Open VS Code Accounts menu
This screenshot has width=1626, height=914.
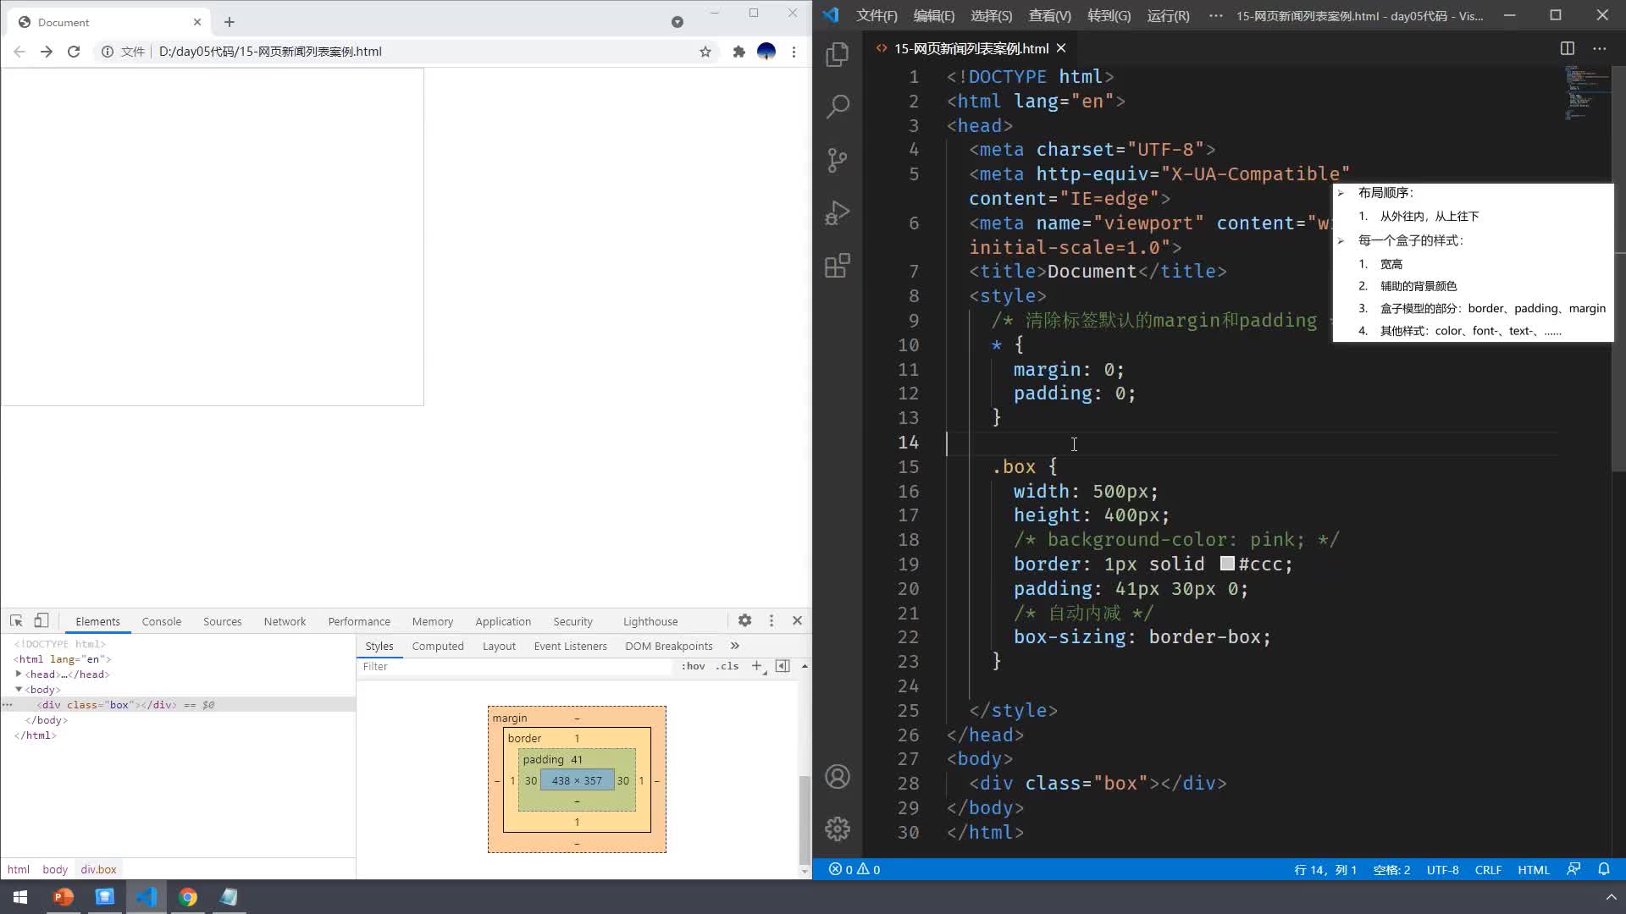point(838,777)
